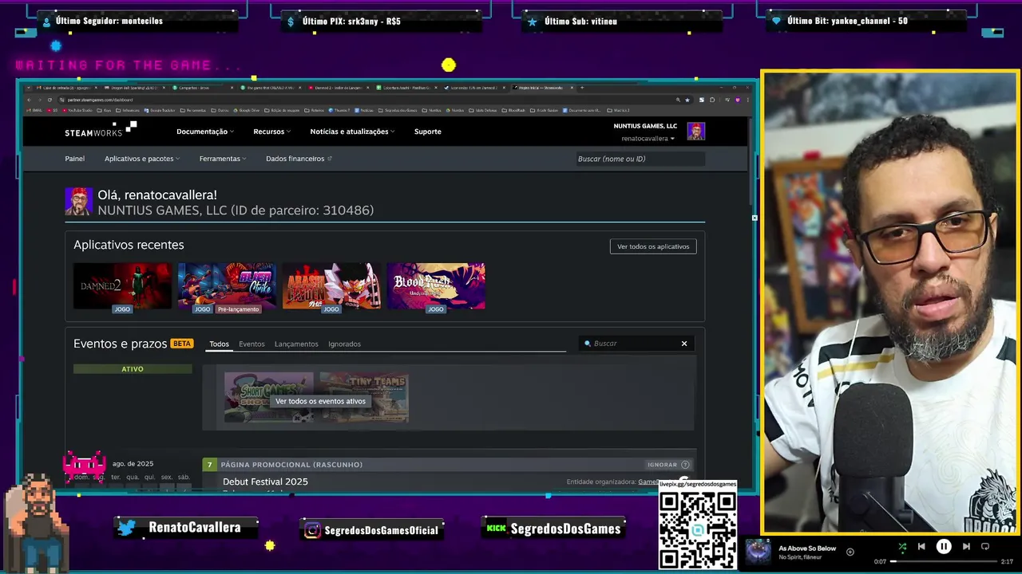This screenshot has height=574, width=1022.
Task: Seek in the song progress bar
Action: click(x=944, y=561)
